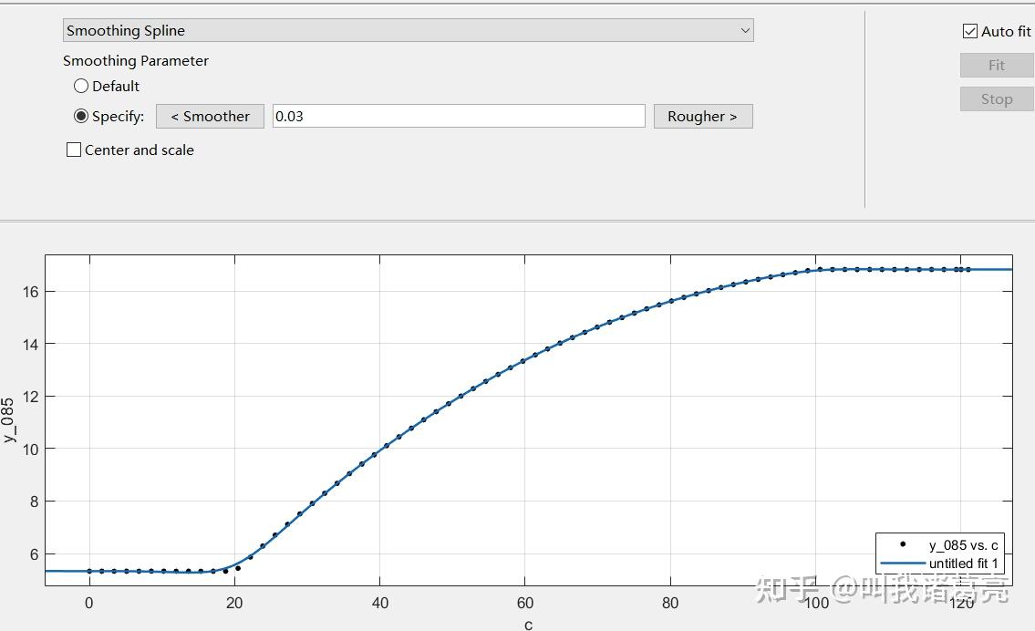The image size is (1035, 631).
Task: Click the x-axis tick label 60
Action: click(524, 602)
